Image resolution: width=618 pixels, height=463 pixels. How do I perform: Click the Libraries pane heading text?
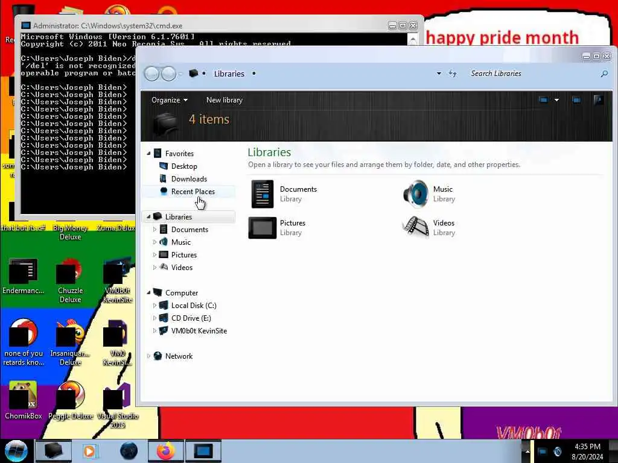(269, 153)
